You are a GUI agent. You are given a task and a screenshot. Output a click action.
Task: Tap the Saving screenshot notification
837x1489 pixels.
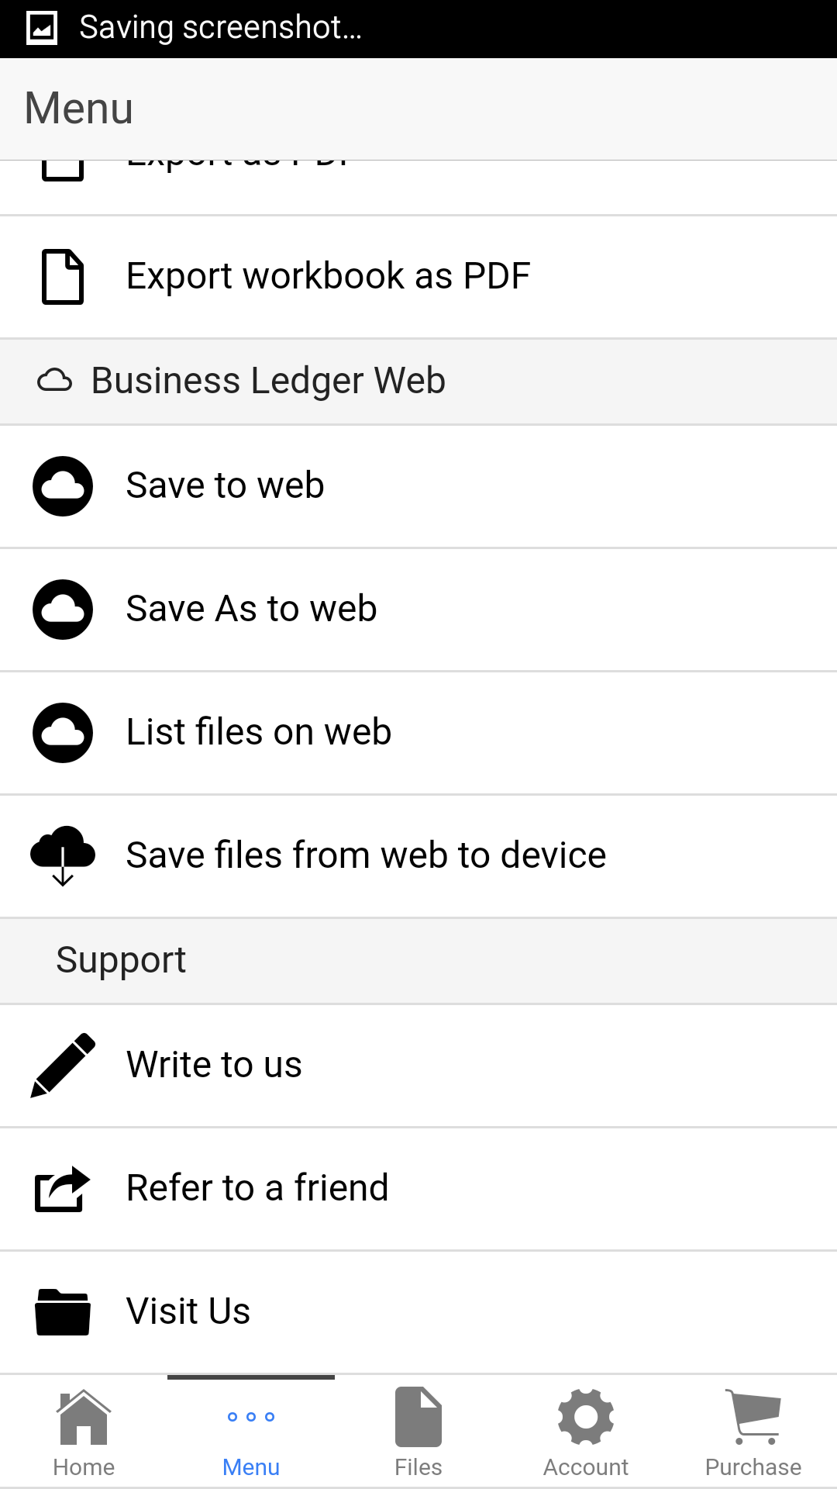(x=221, y=28)
